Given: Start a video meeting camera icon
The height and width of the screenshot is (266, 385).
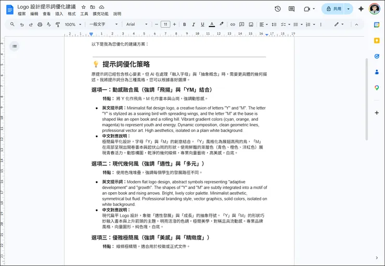Looking at the screenshot, I should tap(307, 9).
